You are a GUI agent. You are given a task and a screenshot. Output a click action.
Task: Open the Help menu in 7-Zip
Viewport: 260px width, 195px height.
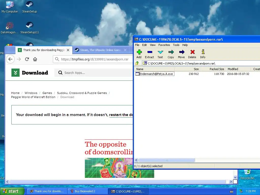(x=185, y=45)
